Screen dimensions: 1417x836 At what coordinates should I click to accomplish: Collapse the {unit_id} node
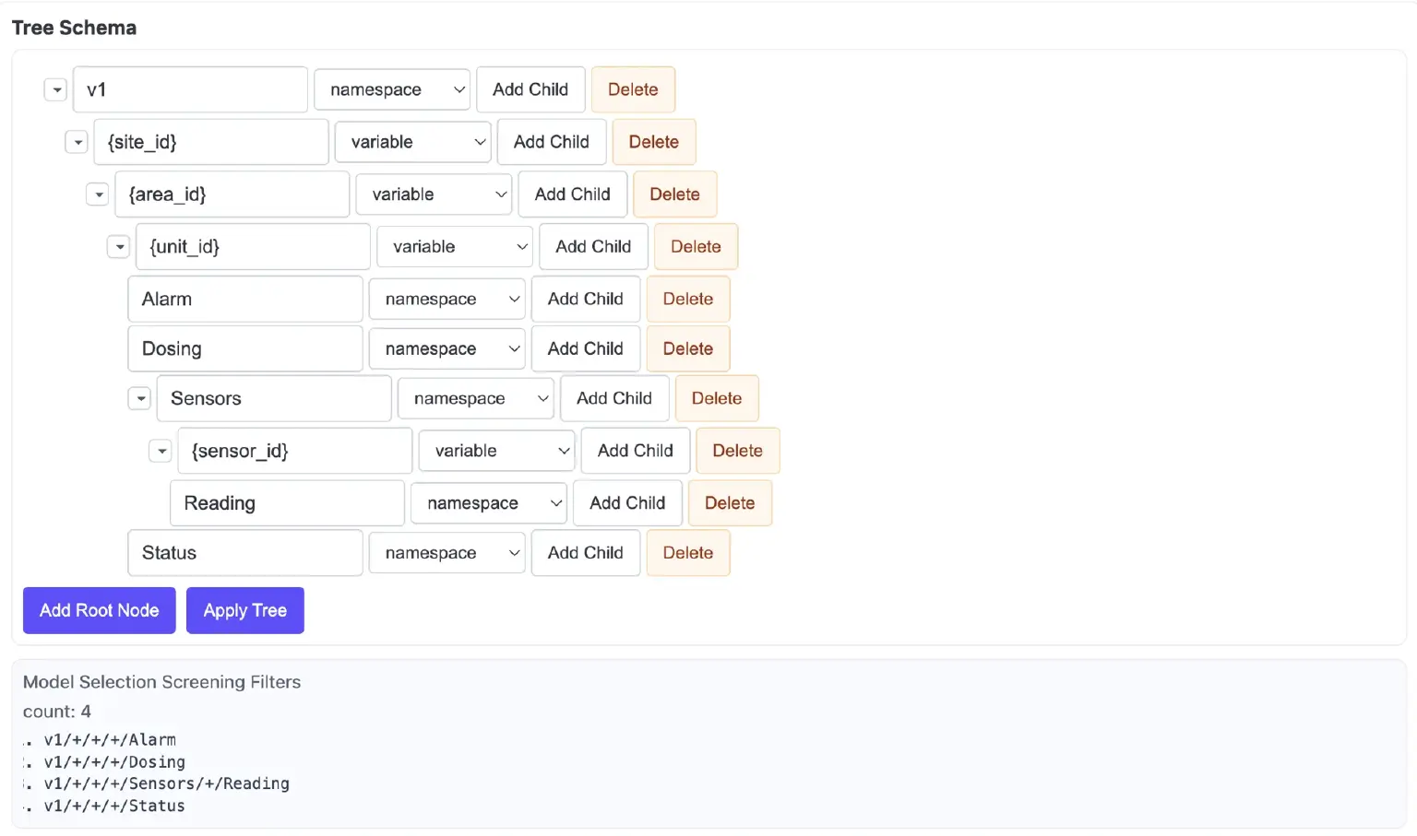point(119,247)
